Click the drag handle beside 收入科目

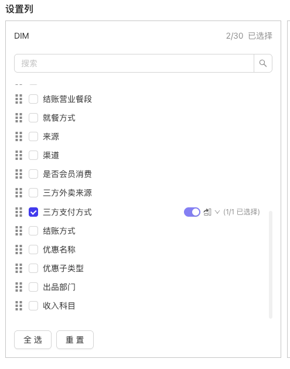(x=19, y=306)
